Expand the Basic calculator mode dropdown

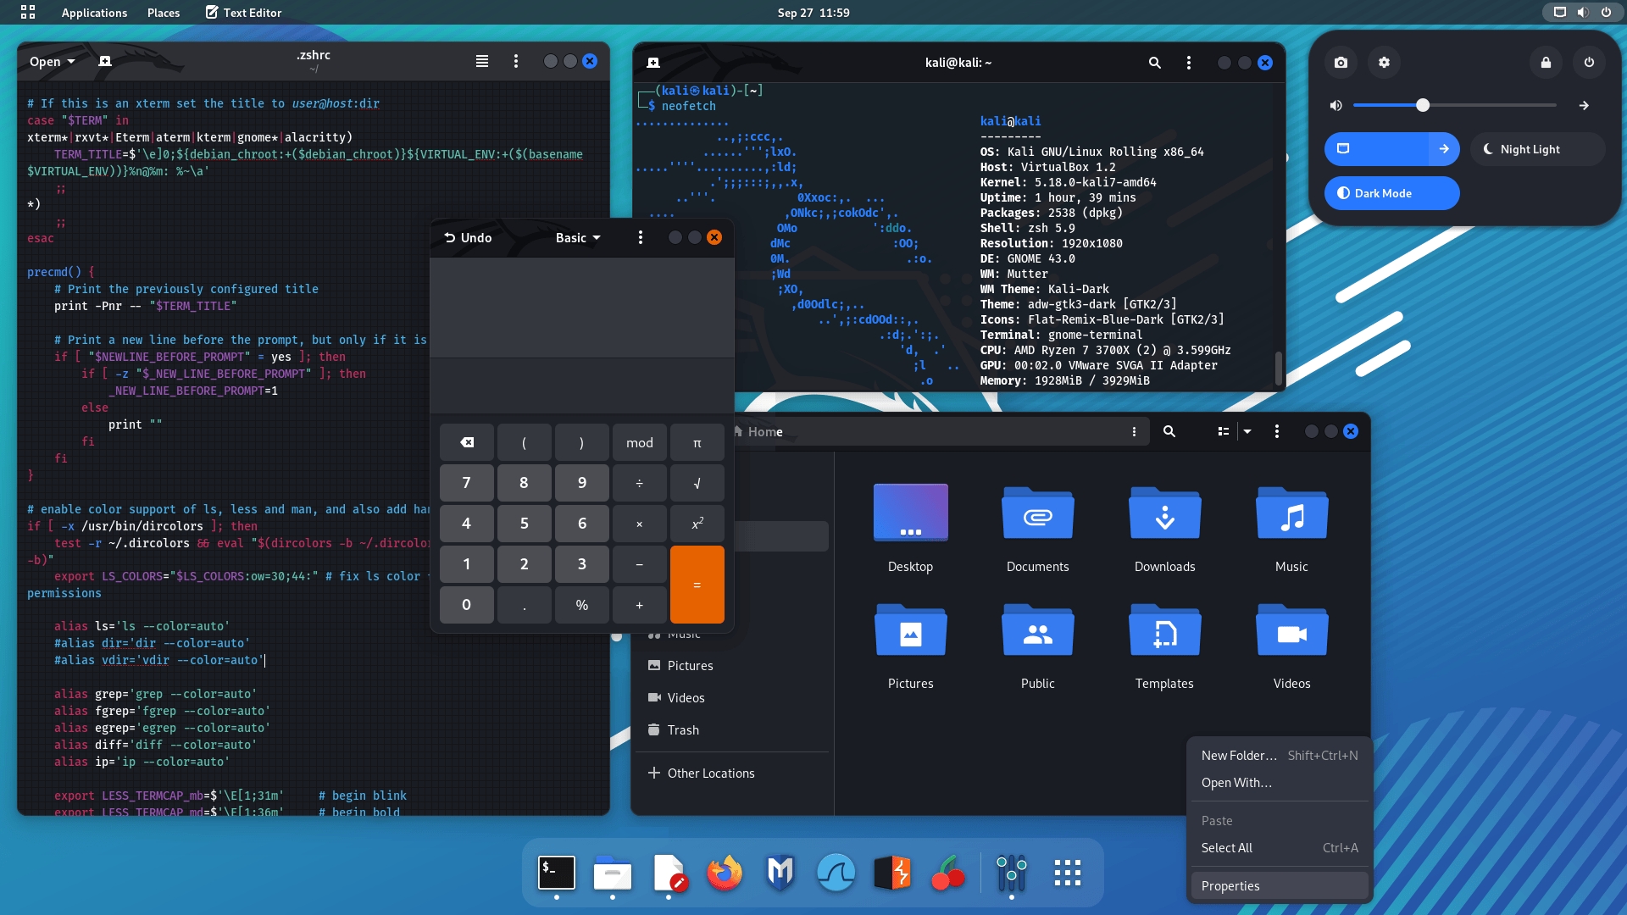pos(576,238)
